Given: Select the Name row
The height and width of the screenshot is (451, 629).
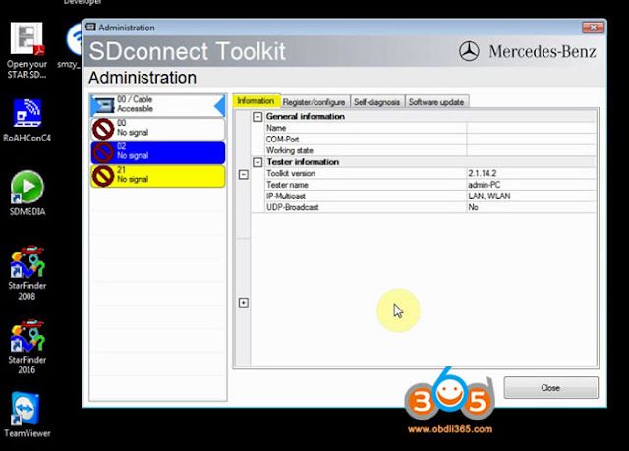Looking at the screenshot, I should (x=430, y=128).
